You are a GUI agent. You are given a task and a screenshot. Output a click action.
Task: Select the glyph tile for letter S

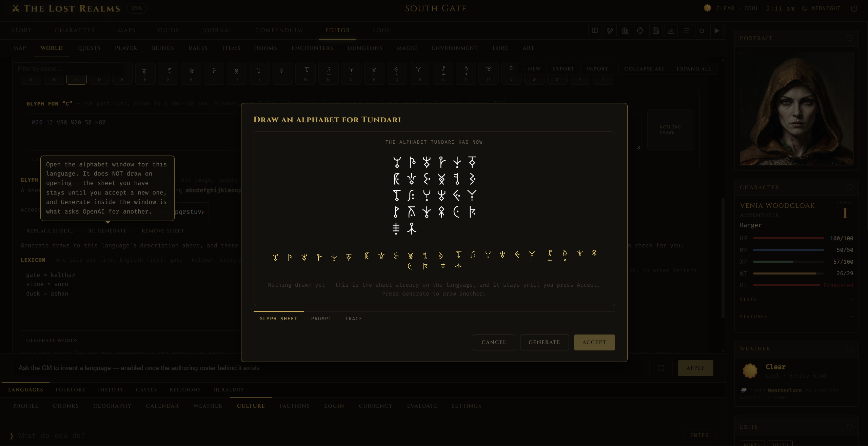pyautogui.click(x=443, y=73)
